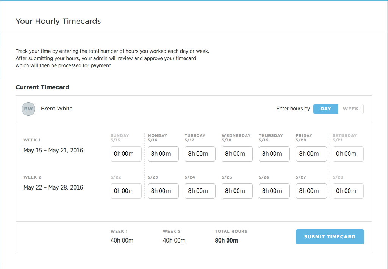Switch hour entry mode to WEEK

pyautogui.click(x=350, y=109)
